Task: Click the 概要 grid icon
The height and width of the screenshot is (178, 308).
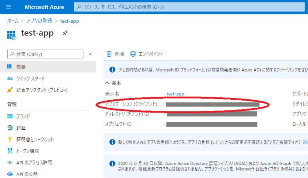Action: (x=10, y=67)
